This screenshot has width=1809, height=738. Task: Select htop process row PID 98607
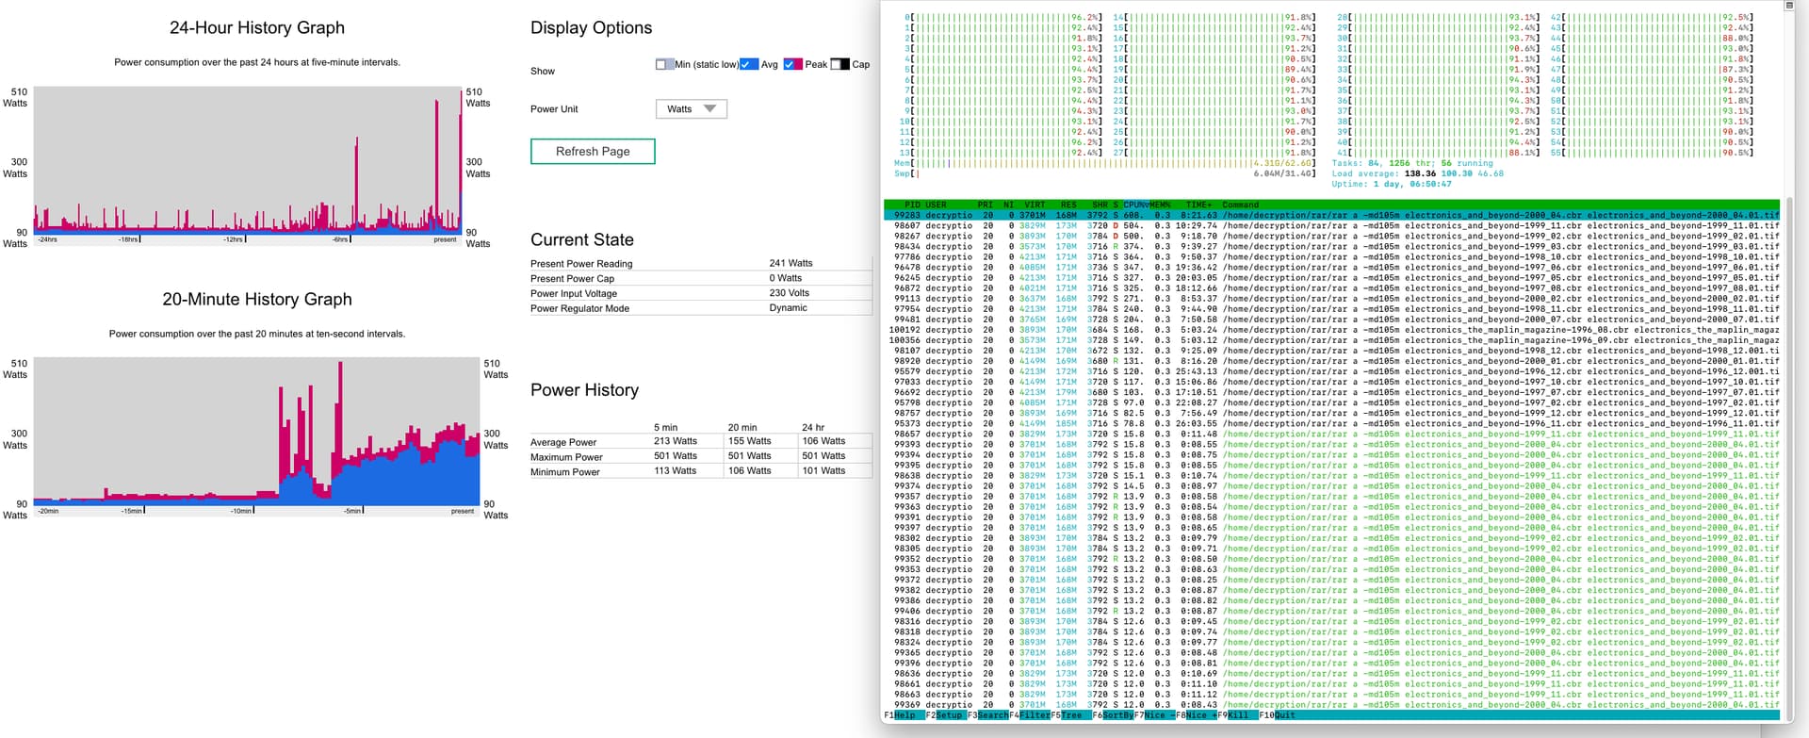[x=1331, y=225]
